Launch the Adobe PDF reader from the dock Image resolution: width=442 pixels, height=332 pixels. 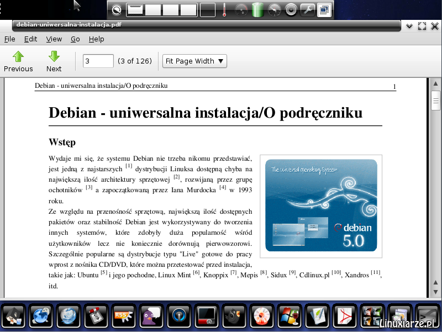(345, 317)
